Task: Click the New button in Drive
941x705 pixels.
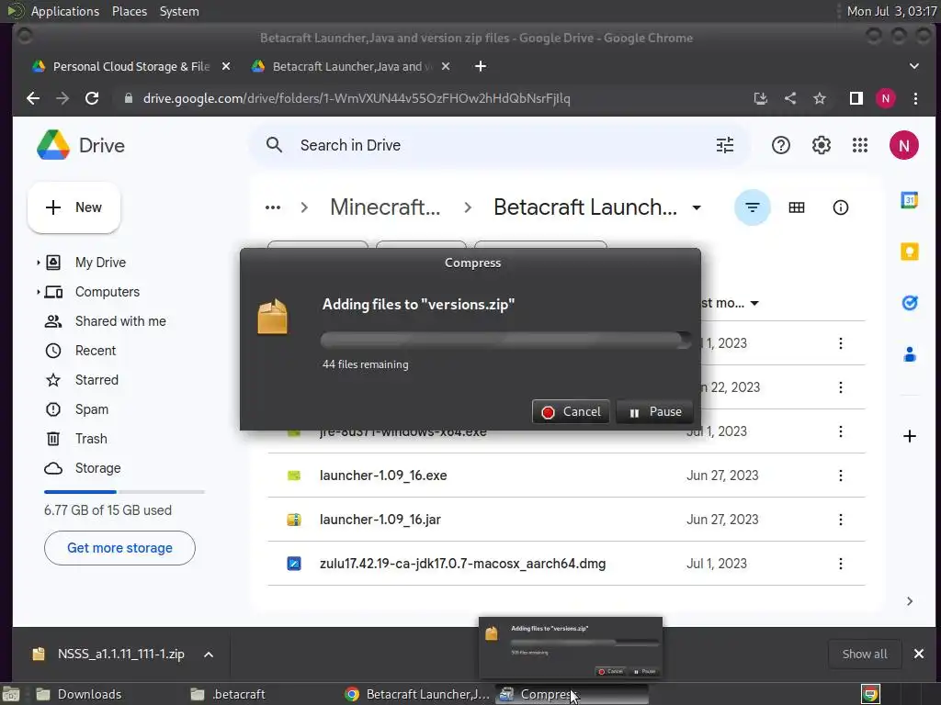Action: tap(74, 207)
